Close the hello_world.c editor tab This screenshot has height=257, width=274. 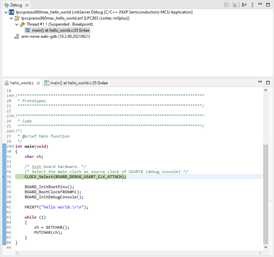[x=39, y=83]
